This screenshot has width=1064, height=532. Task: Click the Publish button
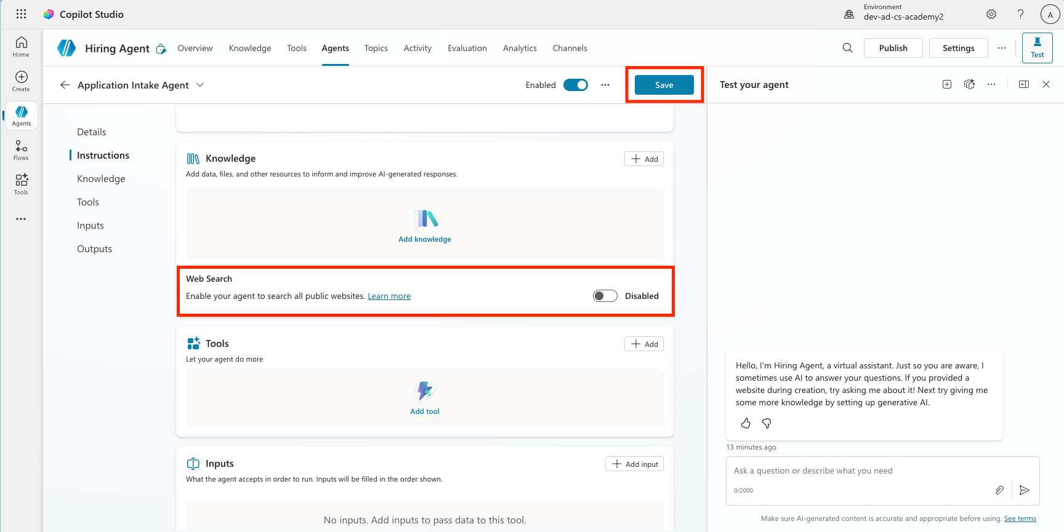click(x=893, y=48)
